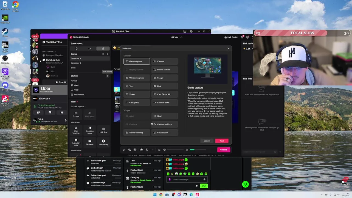
Task: Click the pink Add button
Action: [x=222, y=141]
